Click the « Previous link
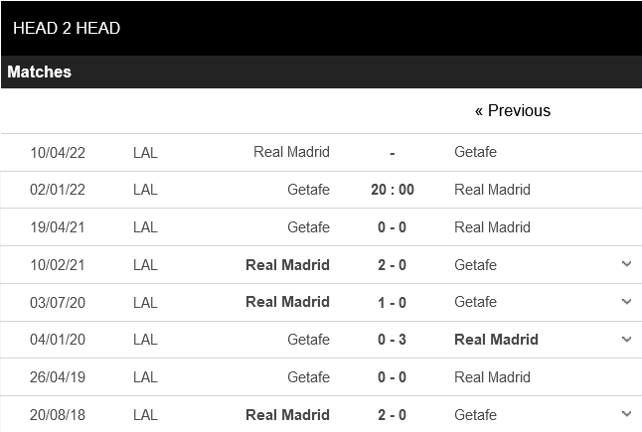This screenshot has height=432, width=642. [x=512, y=111]
